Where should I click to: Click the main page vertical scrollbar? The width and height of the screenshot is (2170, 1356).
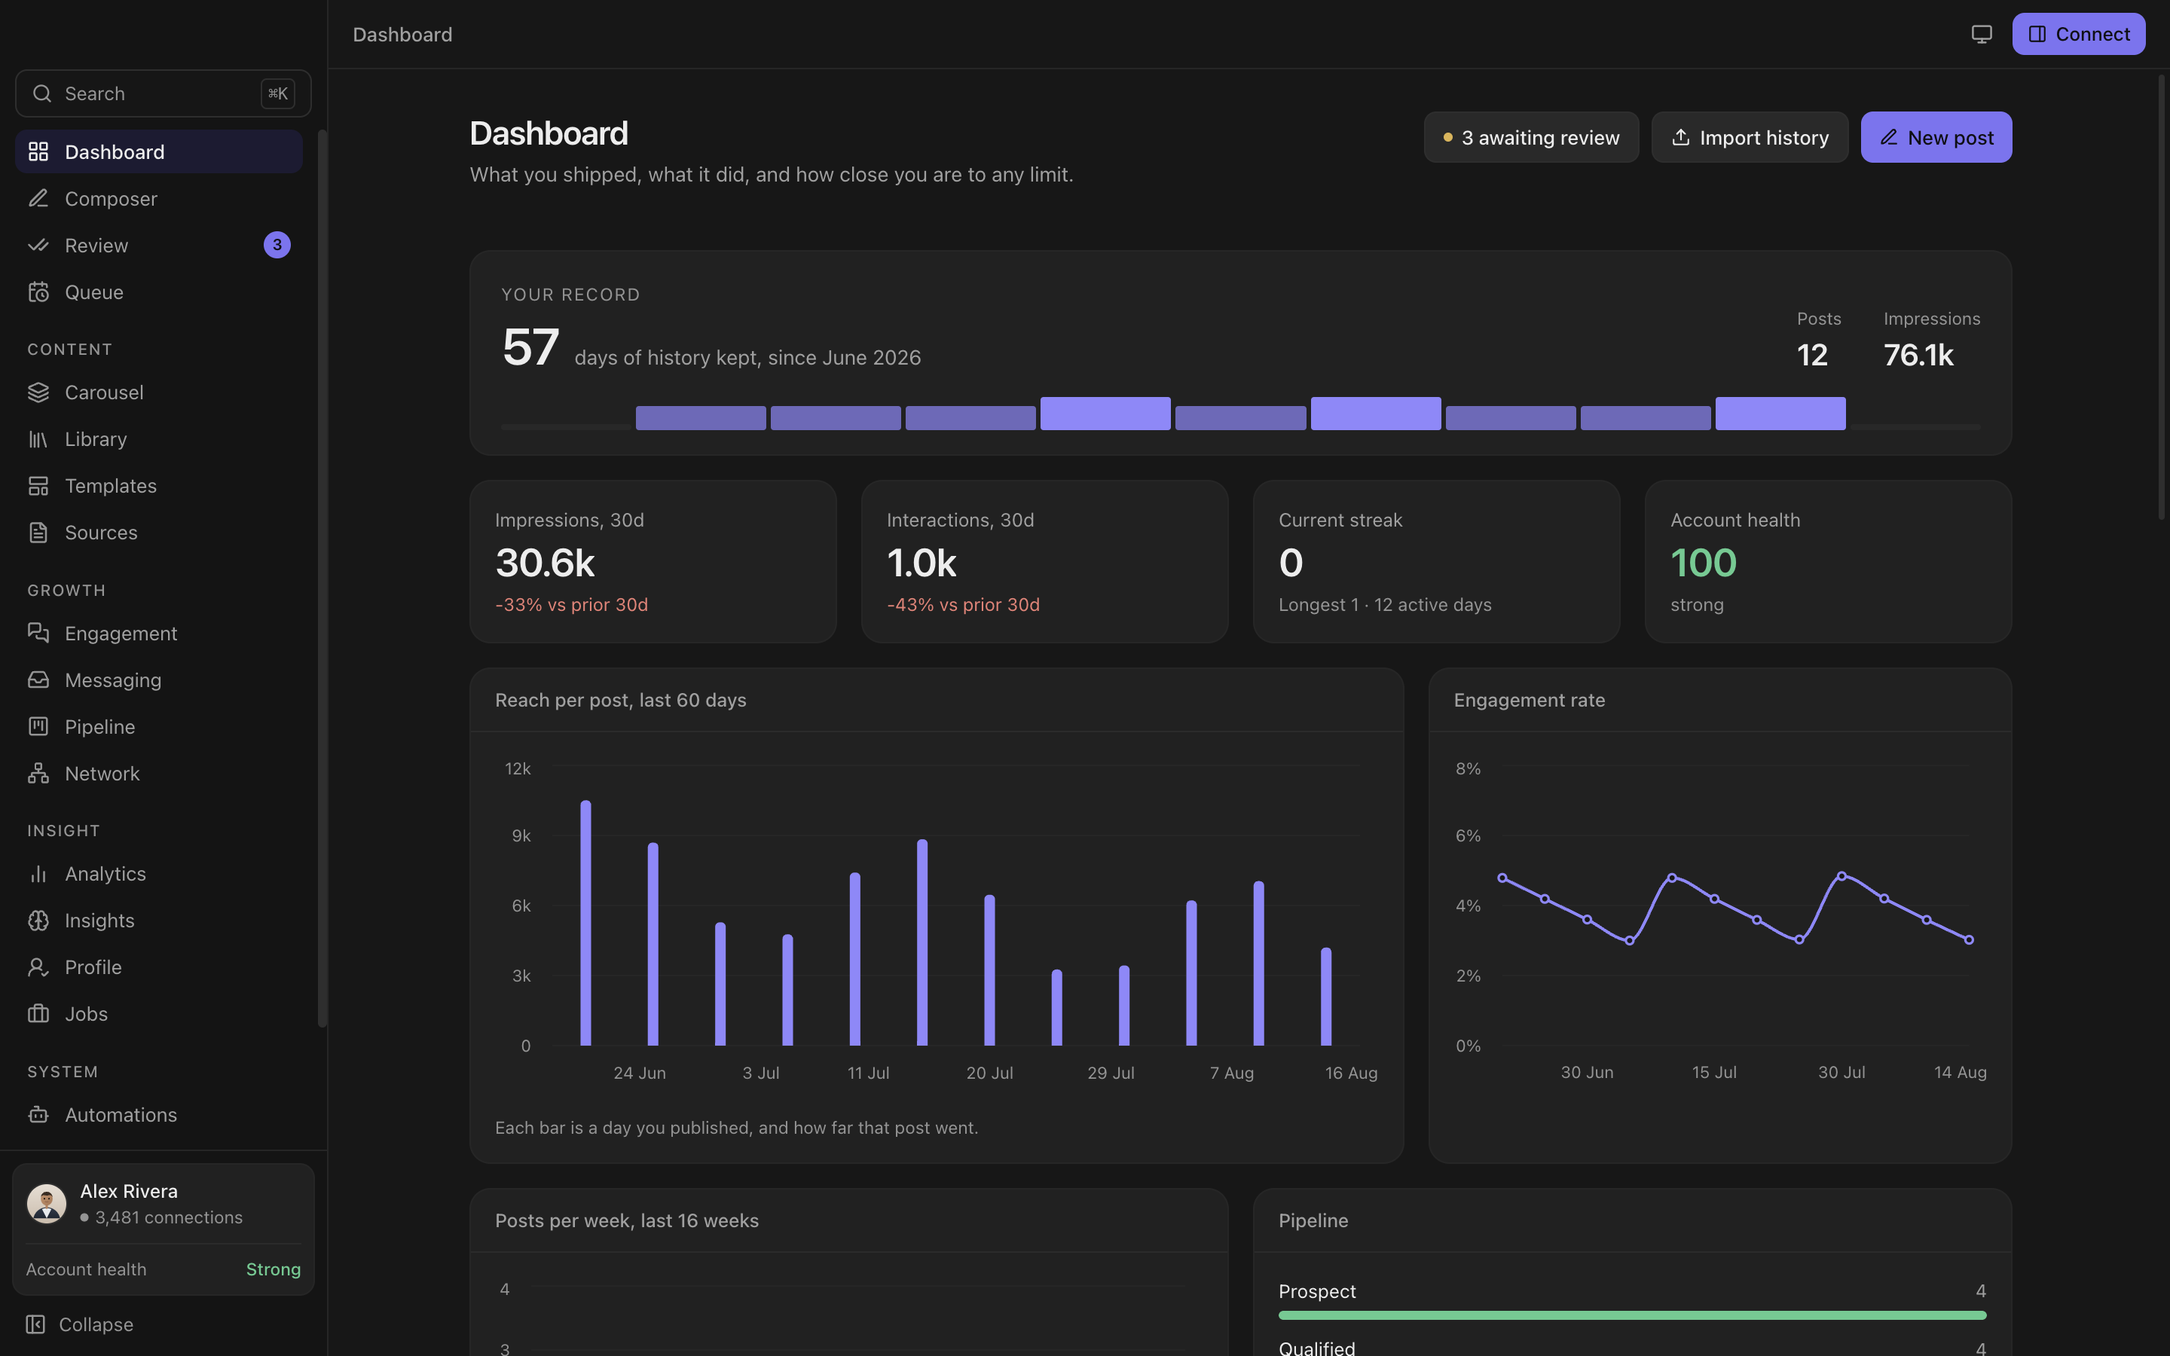(x=2161, y=296)
